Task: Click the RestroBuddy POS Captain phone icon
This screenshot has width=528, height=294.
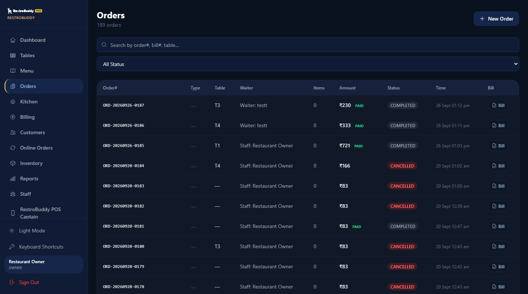Action: 13,213
